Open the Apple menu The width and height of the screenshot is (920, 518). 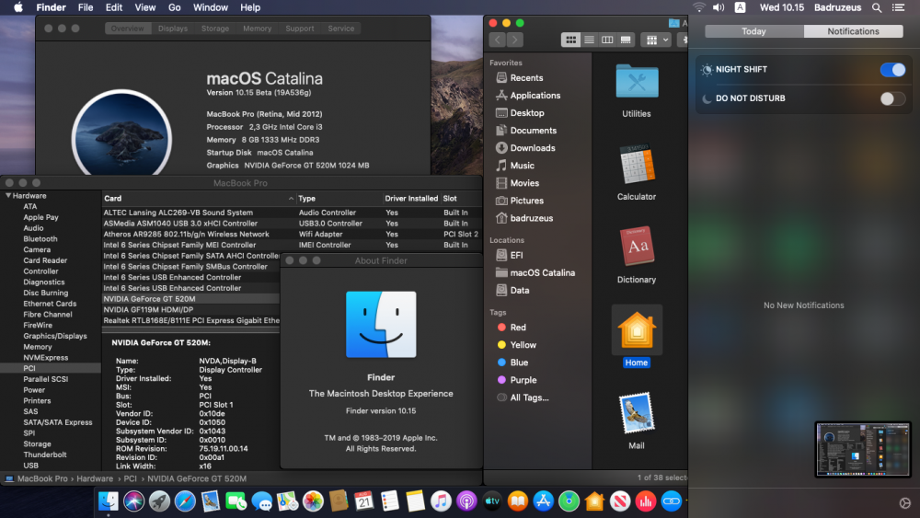coord(18,7)
